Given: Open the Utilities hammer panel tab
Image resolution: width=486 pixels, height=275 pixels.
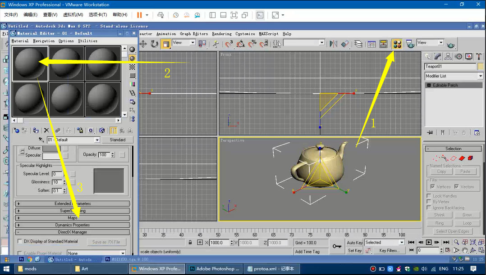Looking at the screenshot, I should [479, 56].
